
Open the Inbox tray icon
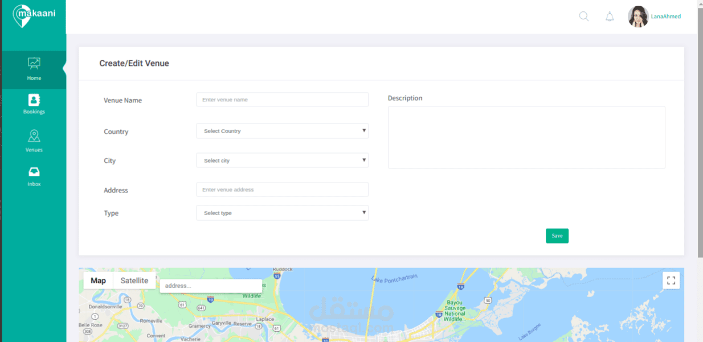(x=34, y=172)
